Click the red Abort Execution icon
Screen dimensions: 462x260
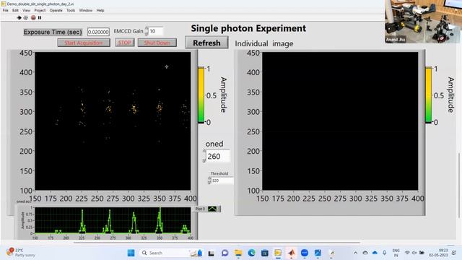(x=33, y=17)
